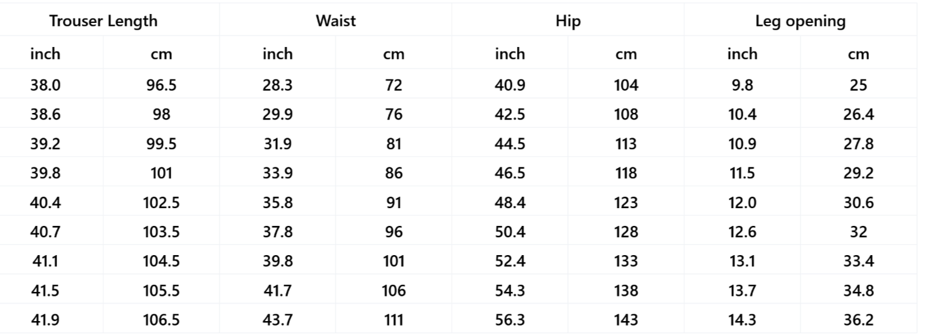Select the Waist column header

point(336,21)
